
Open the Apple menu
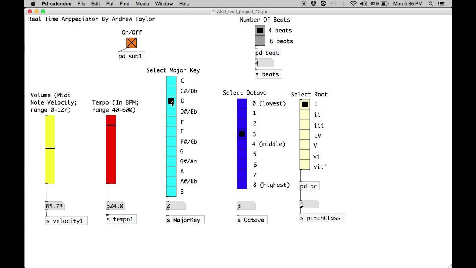[33, 4]
